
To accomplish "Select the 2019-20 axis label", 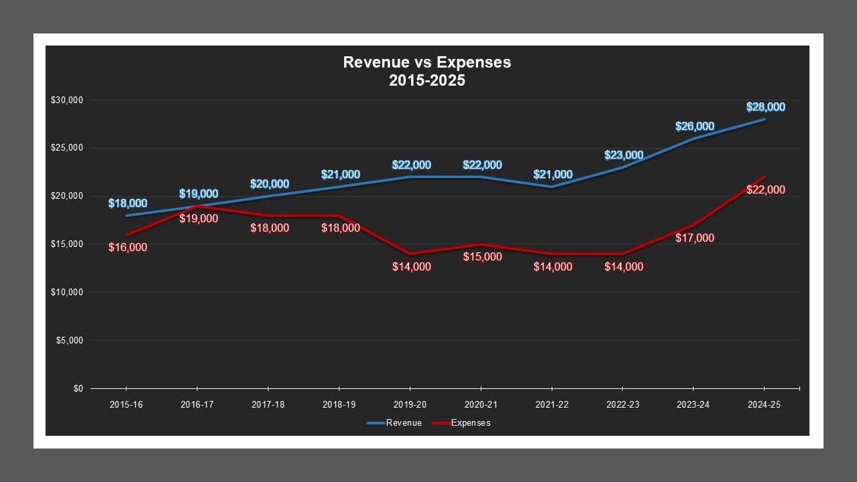I will point(409,404).
